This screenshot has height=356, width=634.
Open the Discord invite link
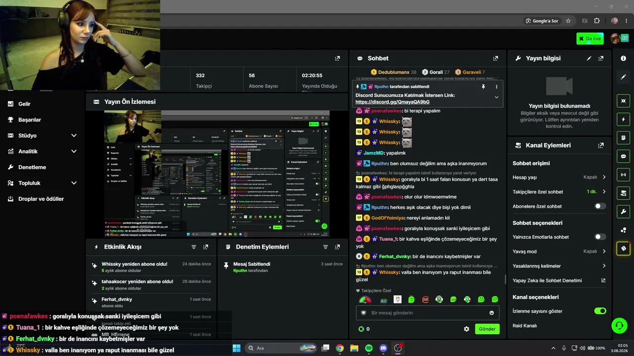click(392, 102)
